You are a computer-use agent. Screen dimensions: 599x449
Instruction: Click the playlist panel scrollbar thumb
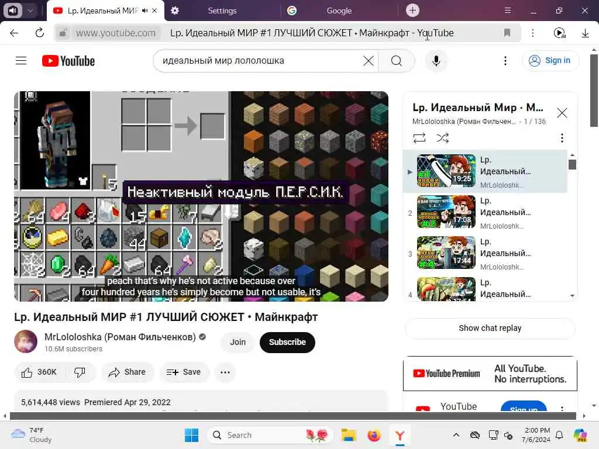(572, 164)
